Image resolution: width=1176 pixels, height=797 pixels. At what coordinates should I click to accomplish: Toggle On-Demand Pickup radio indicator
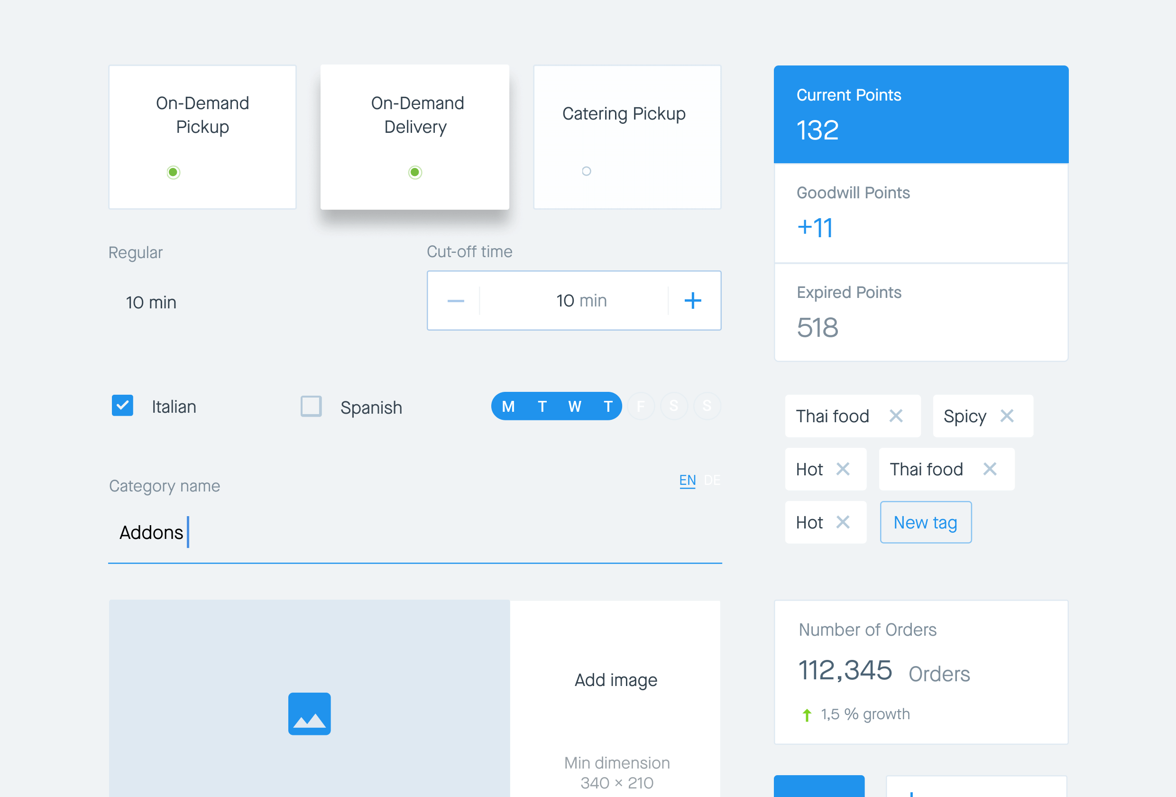pyautogui.click(x=173, y=172)
